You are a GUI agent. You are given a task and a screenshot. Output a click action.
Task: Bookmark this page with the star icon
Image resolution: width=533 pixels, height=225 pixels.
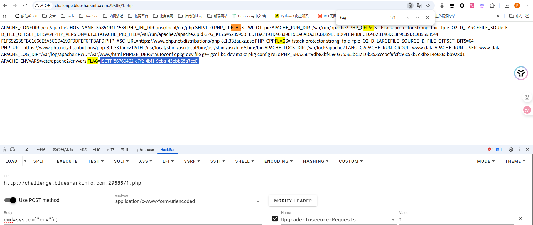pyautogui.click(x=428, y=6)
